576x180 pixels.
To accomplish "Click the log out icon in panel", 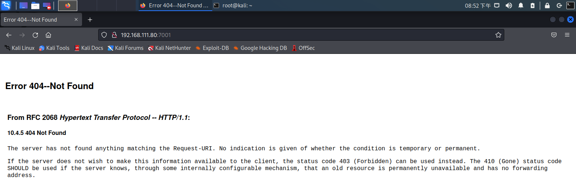I will (x=559, y=5).
